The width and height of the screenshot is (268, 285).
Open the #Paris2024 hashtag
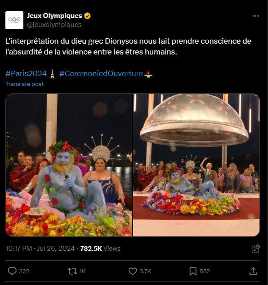coord(26,73)
